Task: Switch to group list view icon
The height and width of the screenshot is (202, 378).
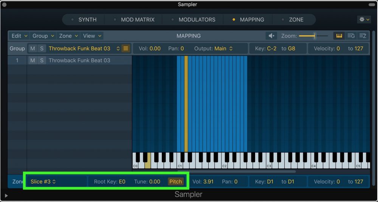Action: 351,36
